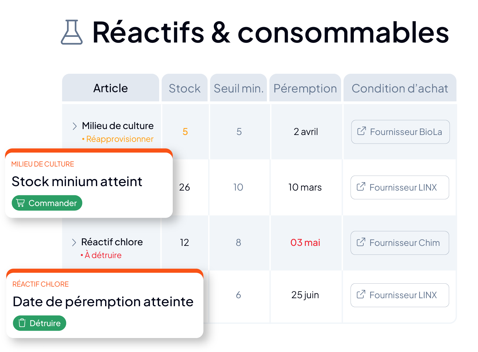Viewport: 478px width, 352px height.
Task: Expand the Milieu de culture row
Action: click(x=74, y=126)
